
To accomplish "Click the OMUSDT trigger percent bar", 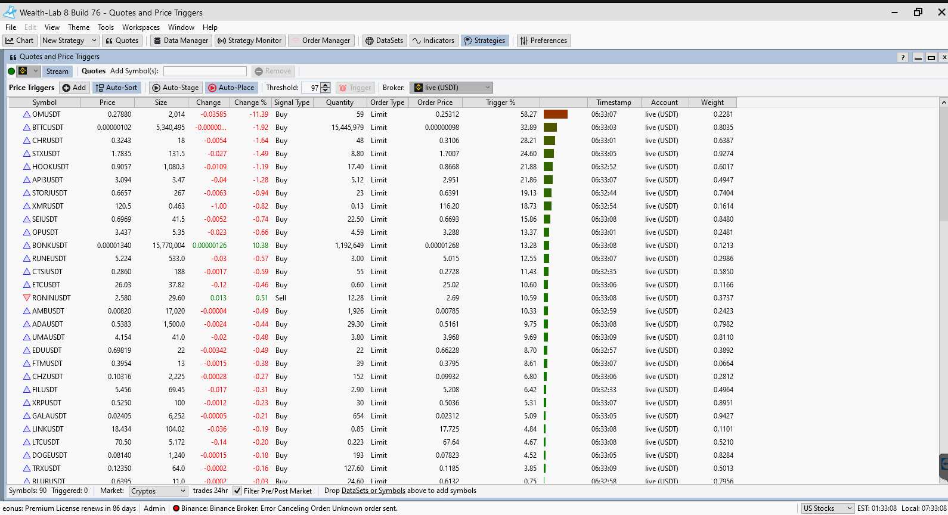I will (x=555, y=114).
